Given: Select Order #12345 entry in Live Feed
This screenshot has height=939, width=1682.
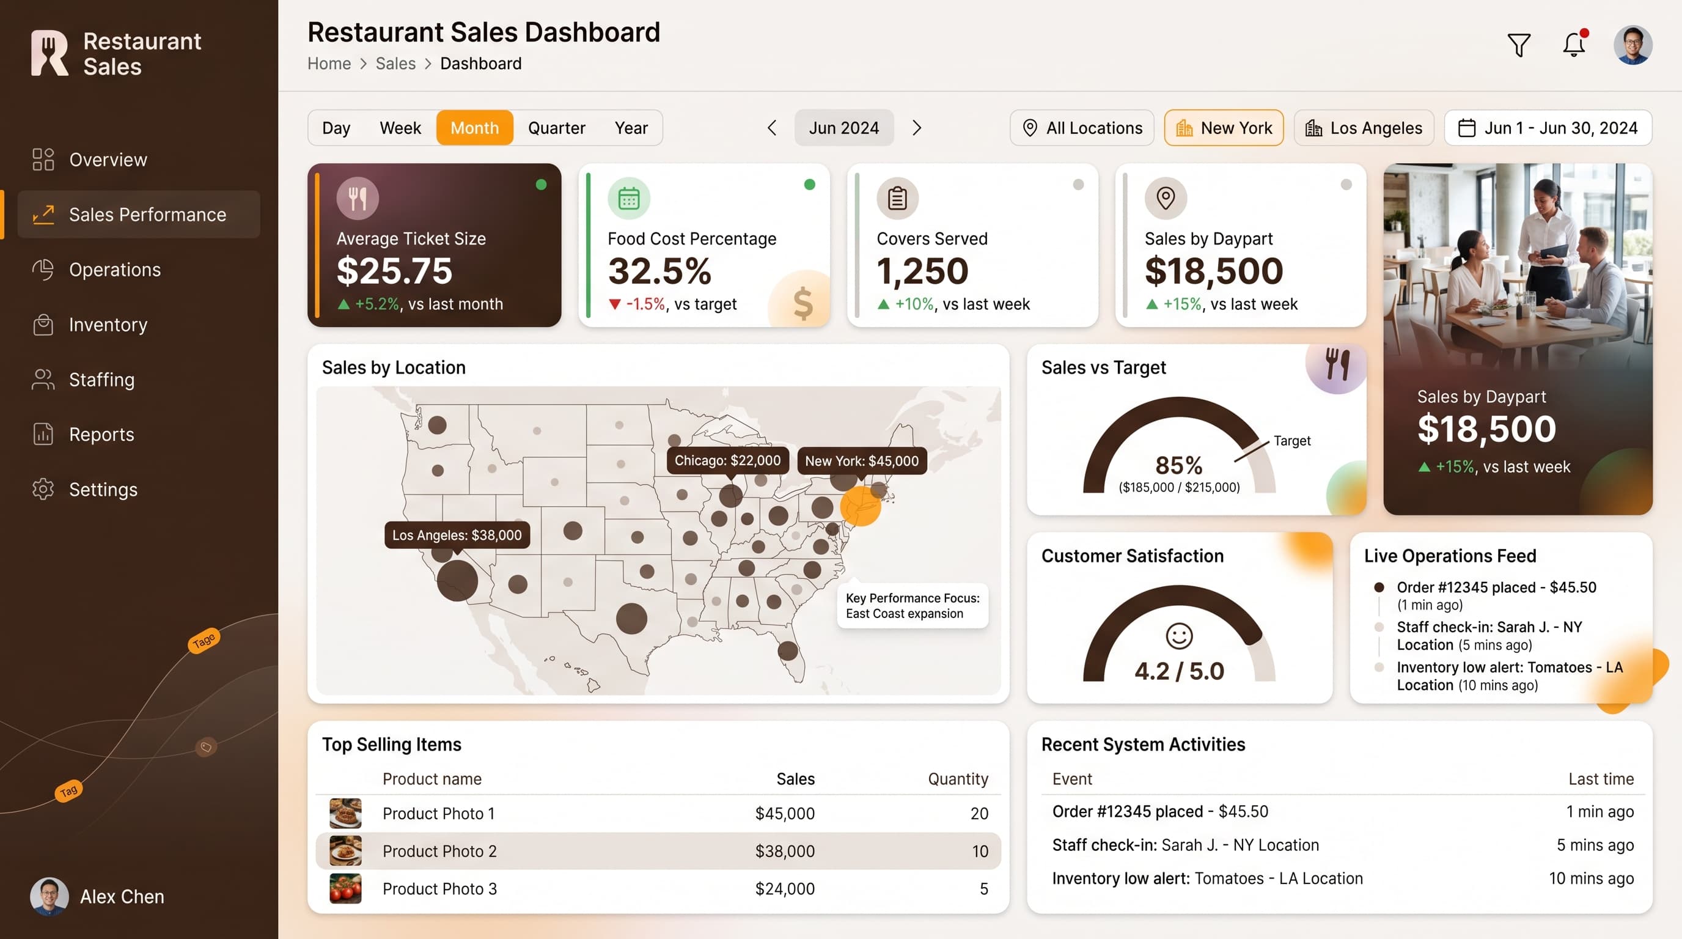Looking at the screenshot, I should 1496,595.
